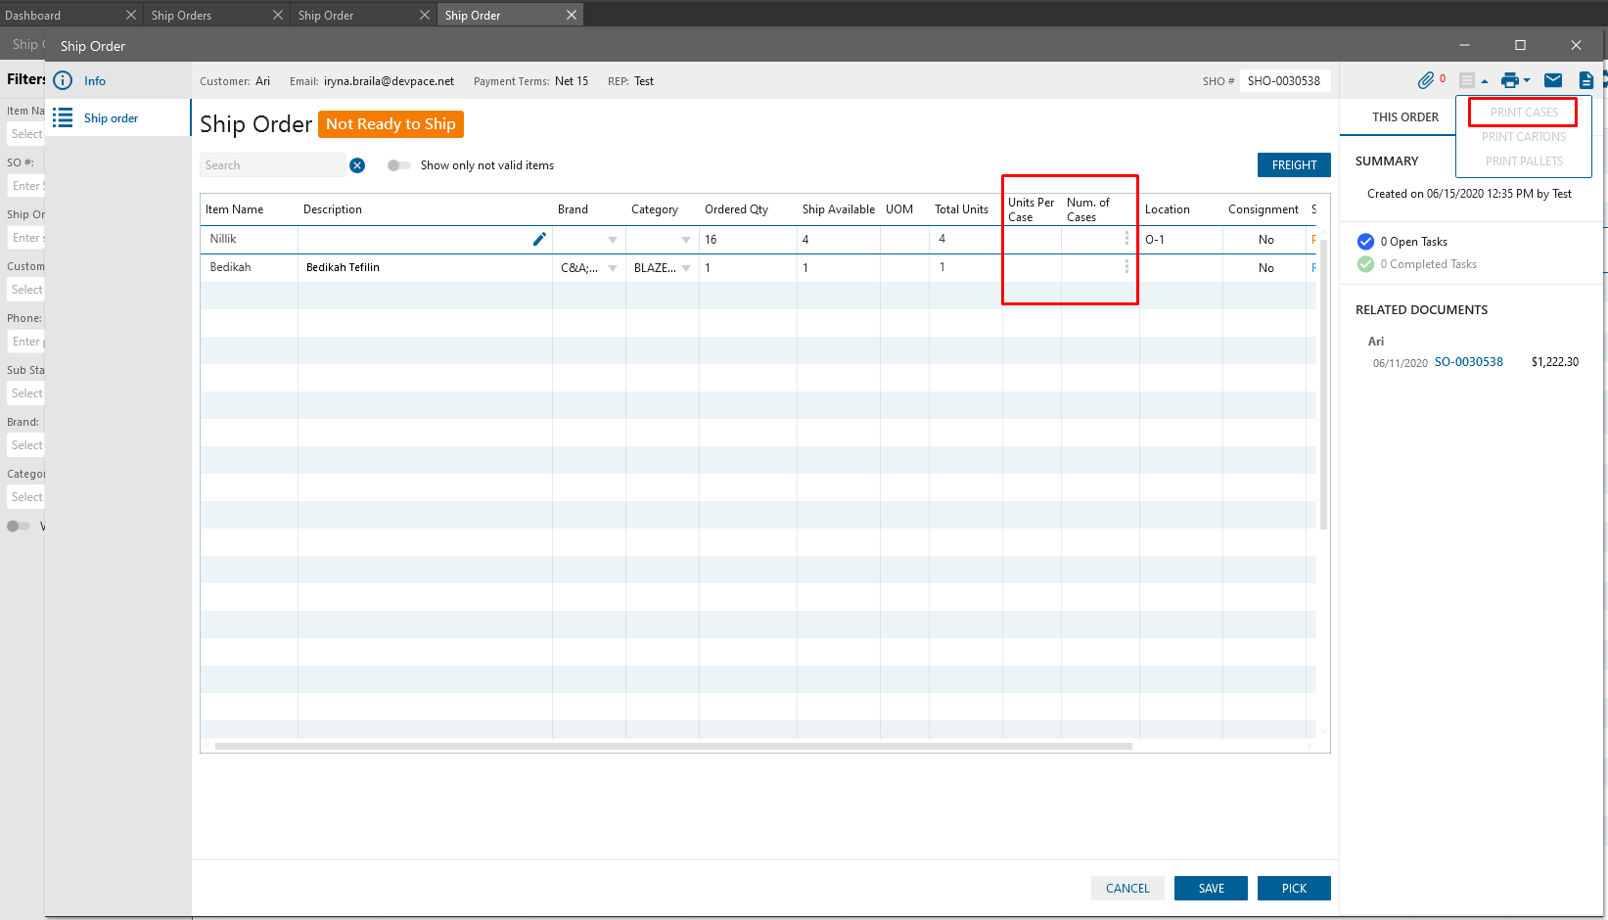Image resolution: width=1608 pixels, height=920 pixels.
Task: Close the Ship Orders tab
Action: click(x=278, y=15)
